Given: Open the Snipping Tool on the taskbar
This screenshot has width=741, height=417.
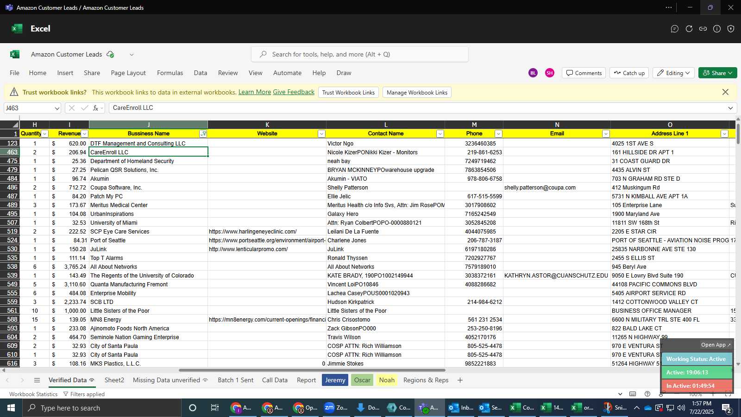Looking at the screenshot, I should (615, 408).
